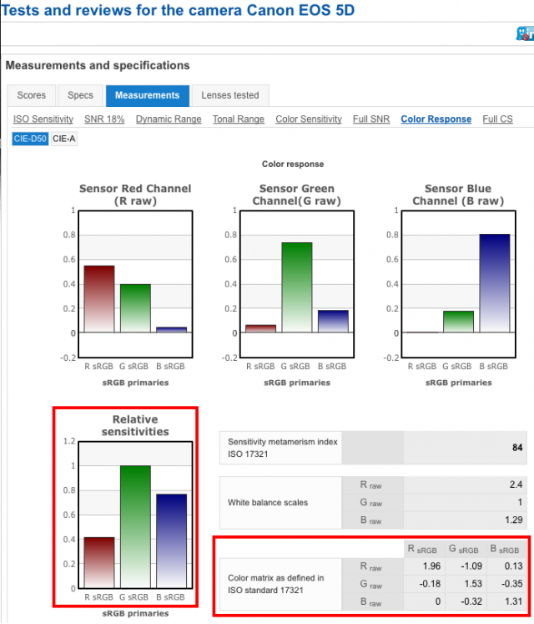Click the White balance scales label
Screen dimensions: 534x624
click(x=268, y=503)
